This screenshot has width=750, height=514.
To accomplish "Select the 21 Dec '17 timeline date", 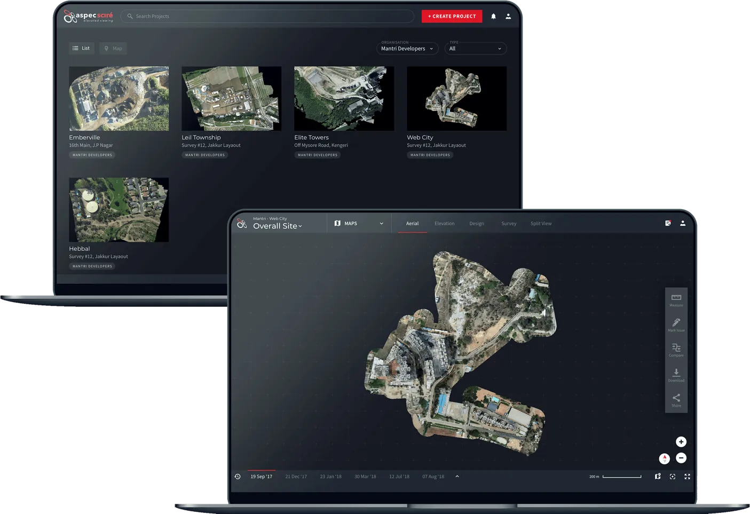I will [296, 477].
